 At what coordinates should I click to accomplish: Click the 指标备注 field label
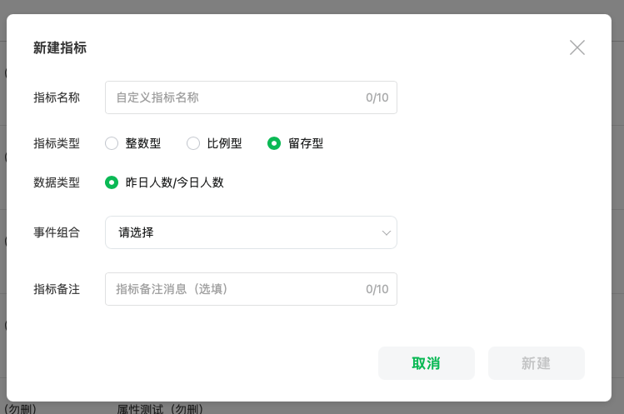click(x=57, y=289)
